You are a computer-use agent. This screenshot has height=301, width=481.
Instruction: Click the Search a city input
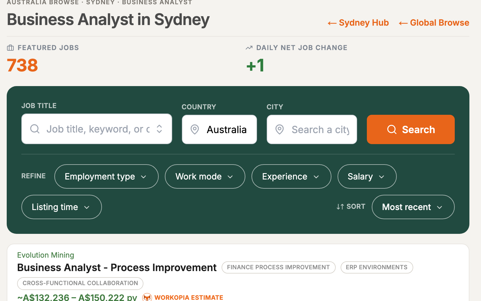pos(312,129)
